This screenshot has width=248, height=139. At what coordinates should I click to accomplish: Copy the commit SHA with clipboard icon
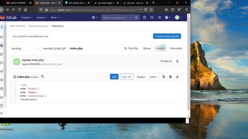pyautogui.click(x=177, y=61)
